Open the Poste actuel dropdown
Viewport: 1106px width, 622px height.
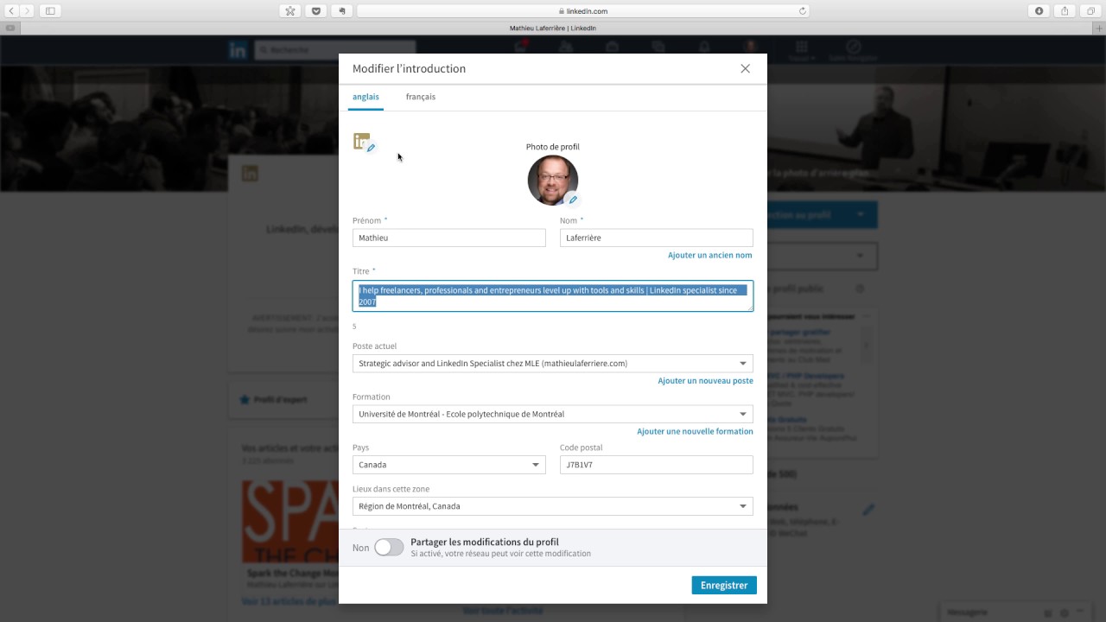pos(553,364)
